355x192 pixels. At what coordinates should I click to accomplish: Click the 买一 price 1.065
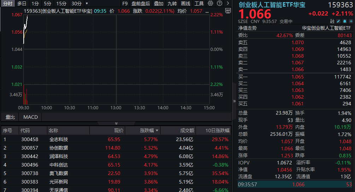297,77
